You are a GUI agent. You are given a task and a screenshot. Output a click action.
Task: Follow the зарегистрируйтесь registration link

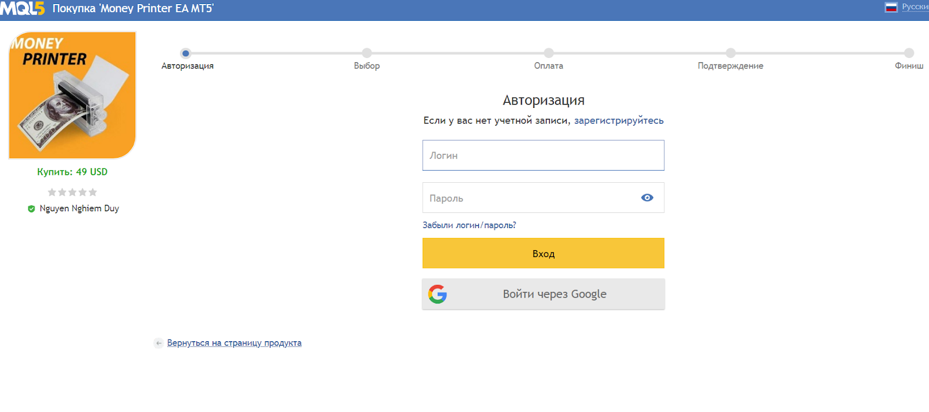(618, 121)
